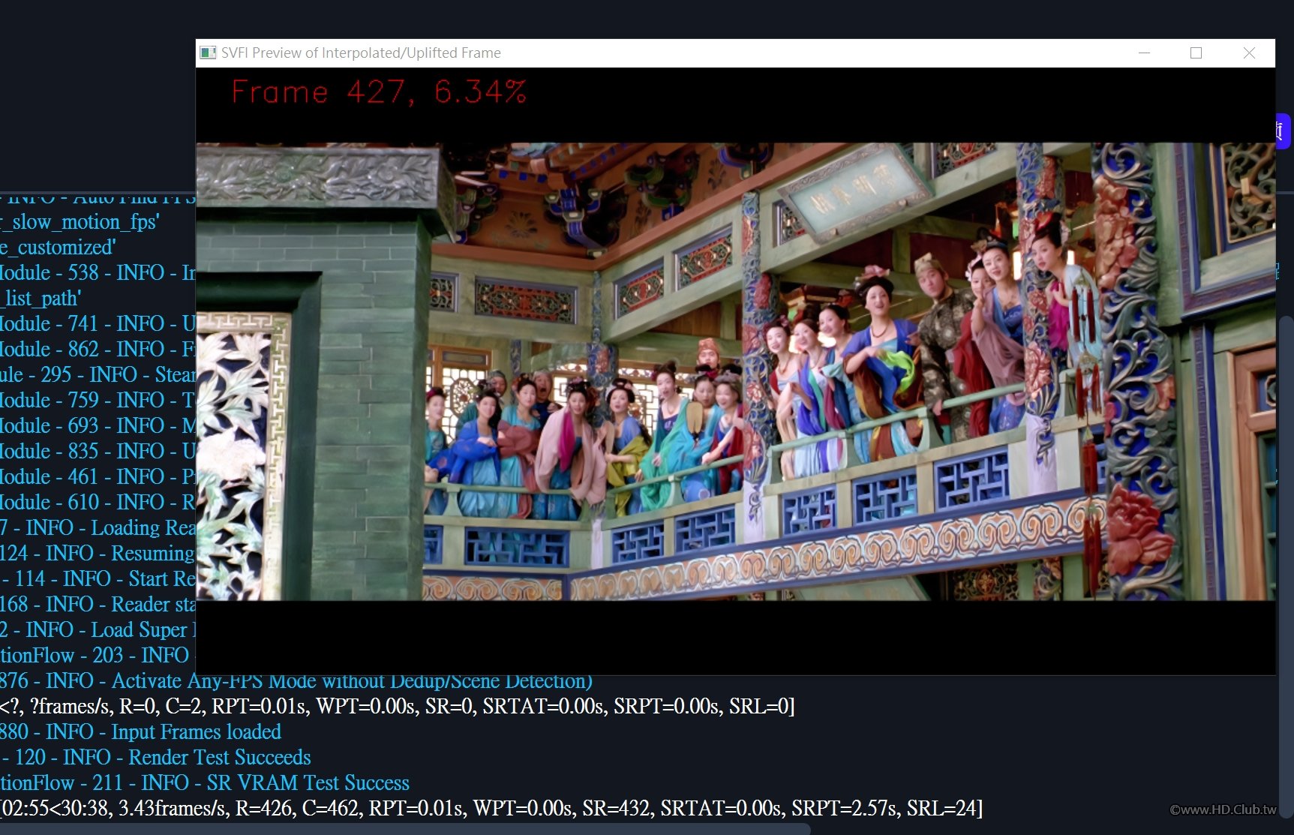Click the progress line with '3.43frames/s, R=426'

pos(491,809)
